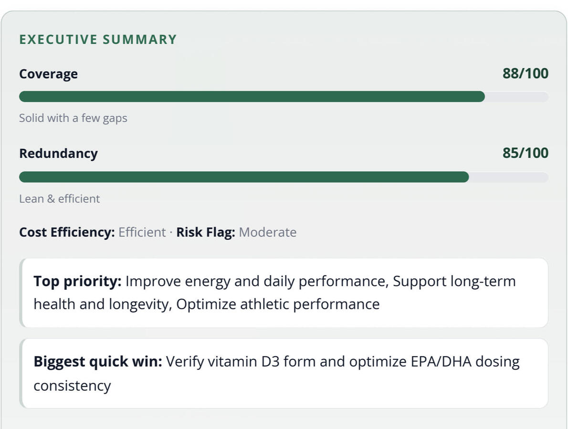This screenshot has width=568, height=429.
Task: Click the Moderate risk value
Action: (268, 232)
